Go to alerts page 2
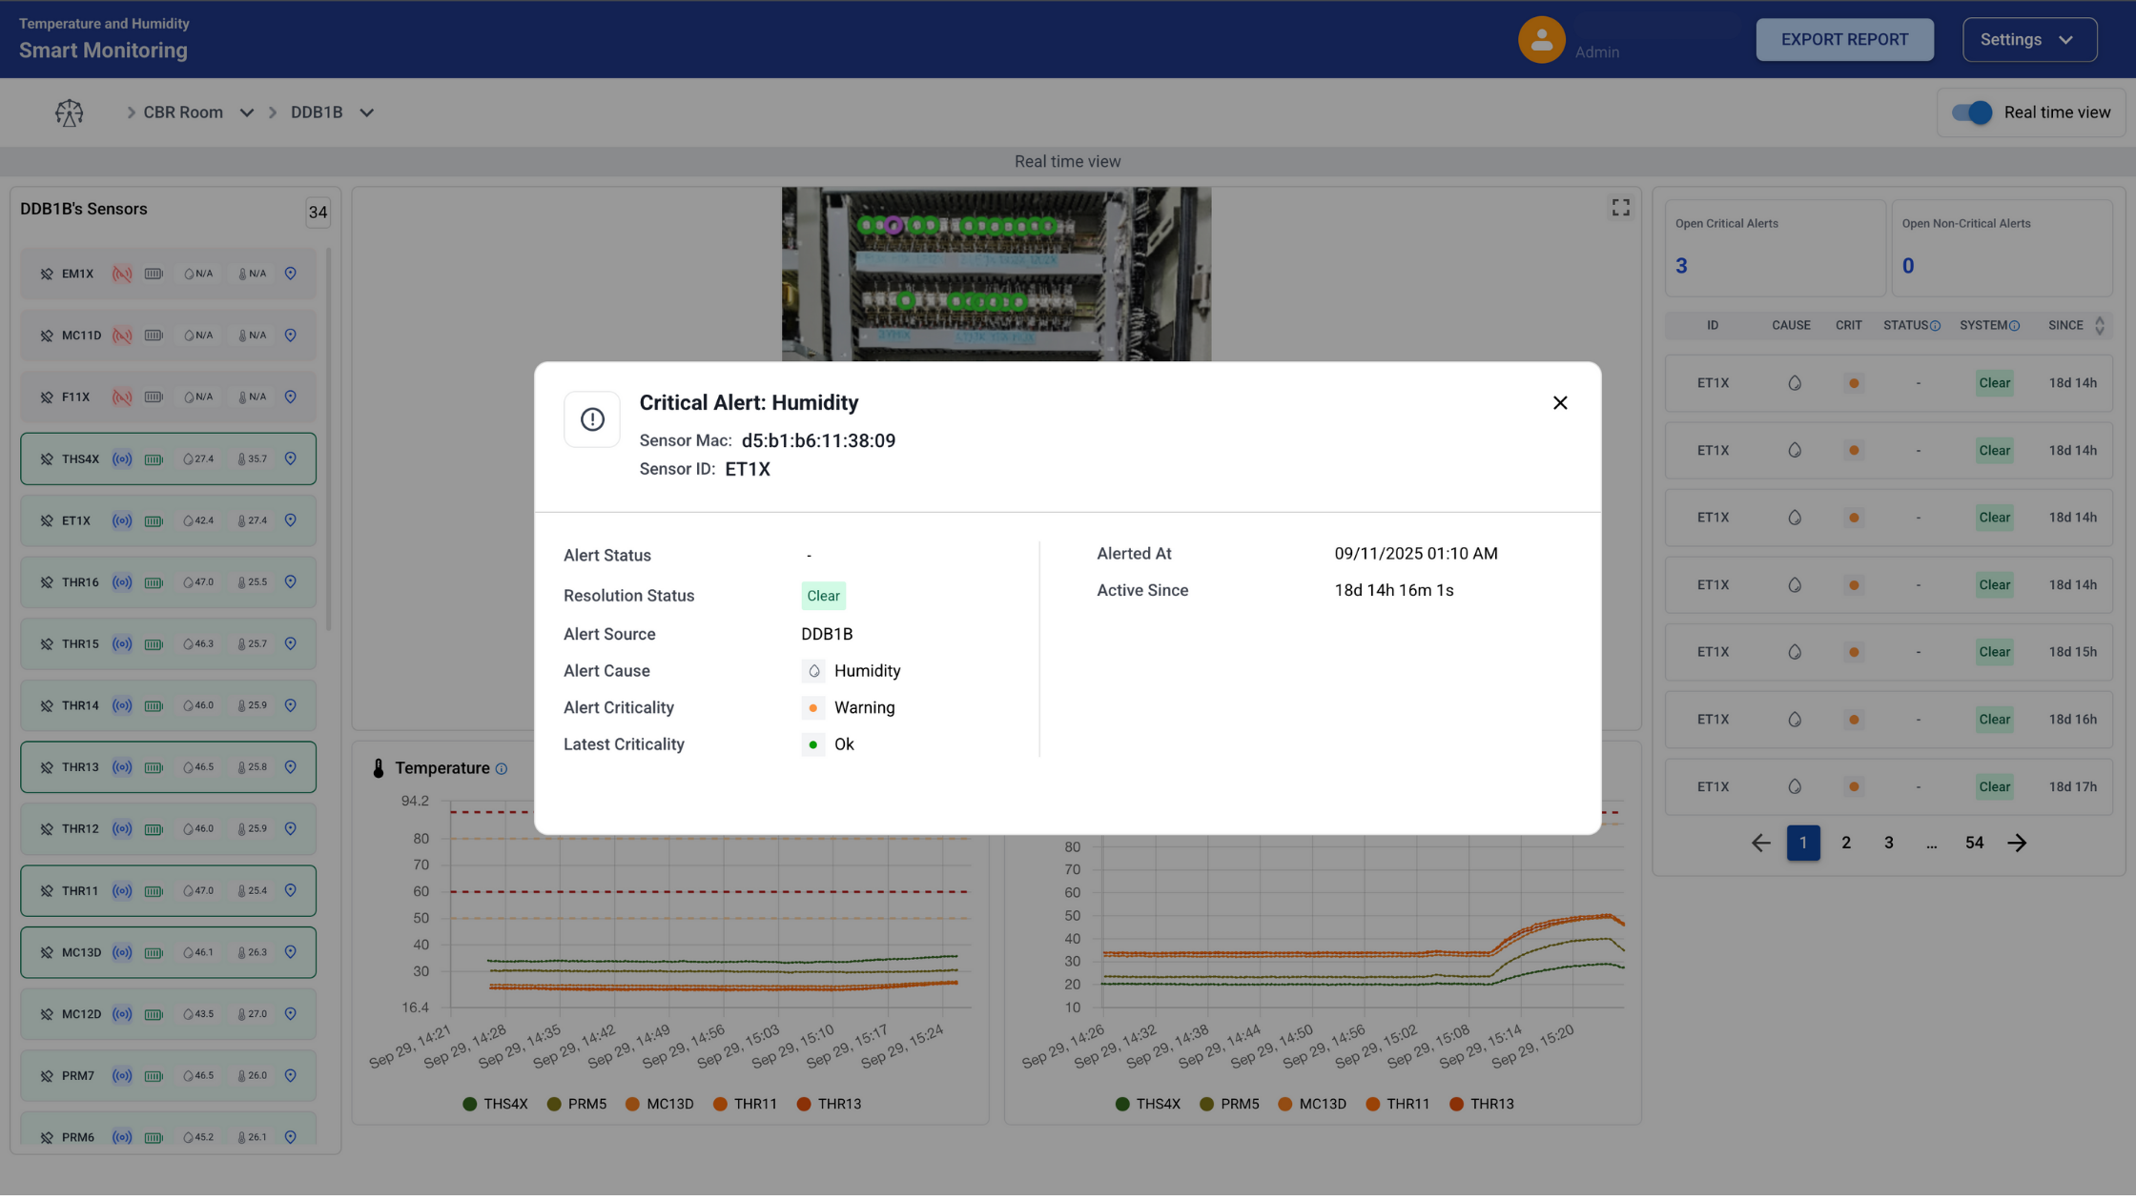Image resolution: width=2136 pixels, height=1201 pixels. 1846,843
